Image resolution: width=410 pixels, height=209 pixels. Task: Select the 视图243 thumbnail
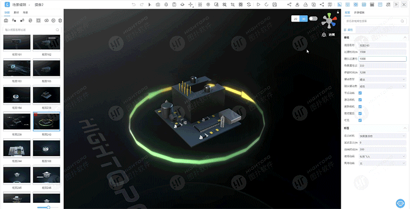(47, 121)
